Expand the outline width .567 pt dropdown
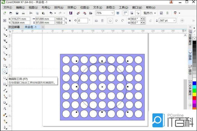 174,20
